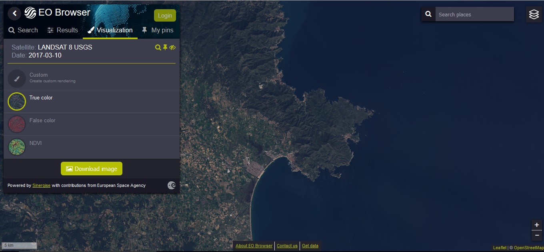Click the back arrow beside EO Browser logo
This screenshot has width=544, height=252.
point(14,13)
